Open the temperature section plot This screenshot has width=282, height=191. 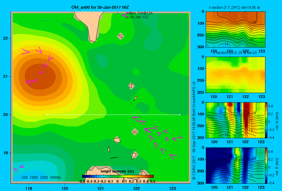click(x=235, y=29)
